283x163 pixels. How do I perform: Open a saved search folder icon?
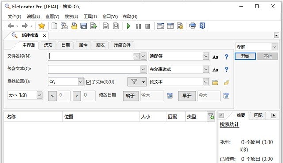(x=74, y=26)
